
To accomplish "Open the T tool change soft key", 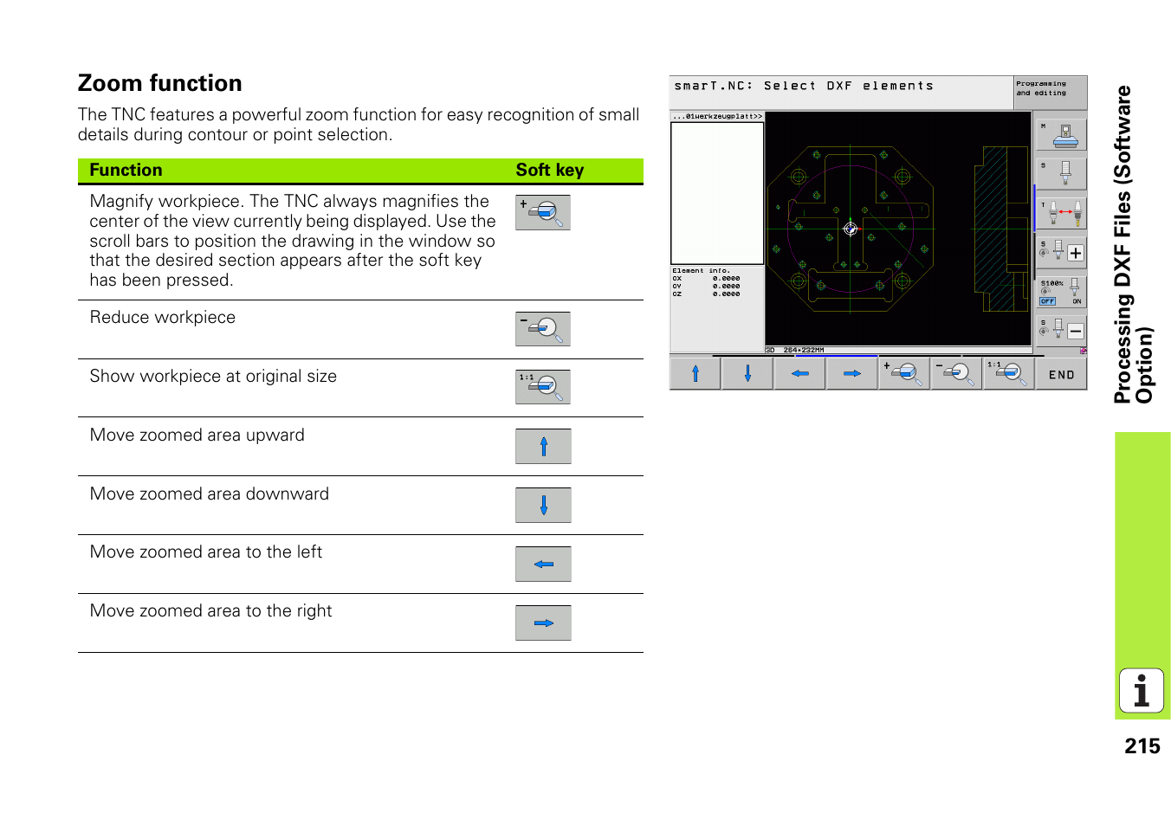I will pyautogui.click(x=1062, y=213).
